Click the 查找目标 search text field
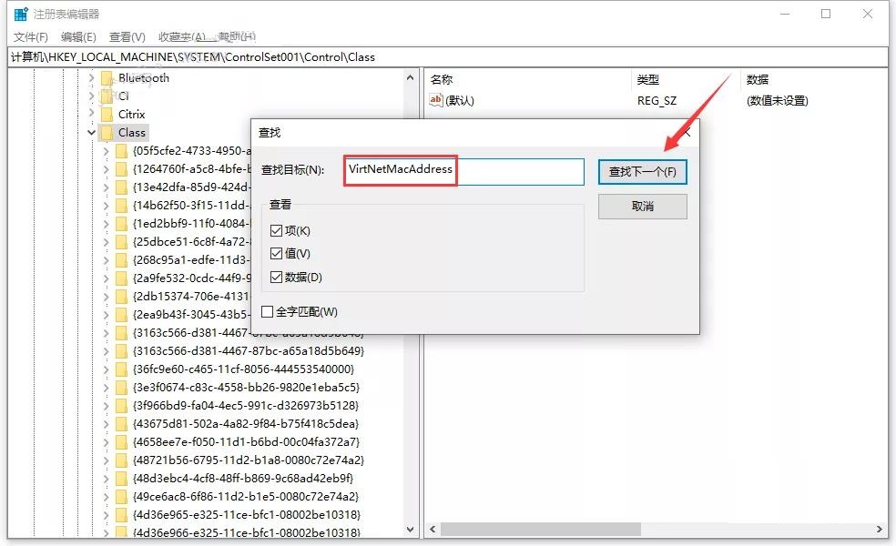The height and width of the screenshot is (546, 896). [464, 171]
